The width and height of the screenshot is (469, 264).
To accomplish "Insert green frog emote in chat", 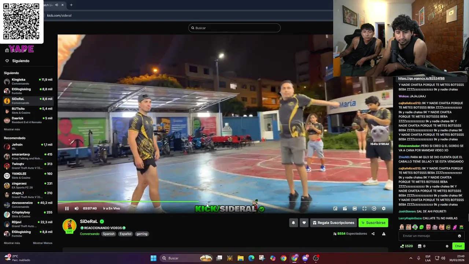I will (x=421, y=227).
